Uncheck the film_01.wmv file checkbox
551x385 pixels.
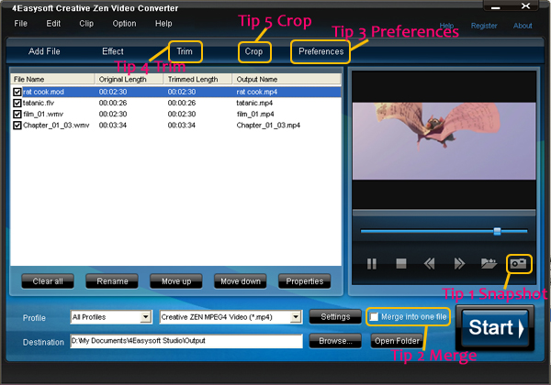pos(17,115)
